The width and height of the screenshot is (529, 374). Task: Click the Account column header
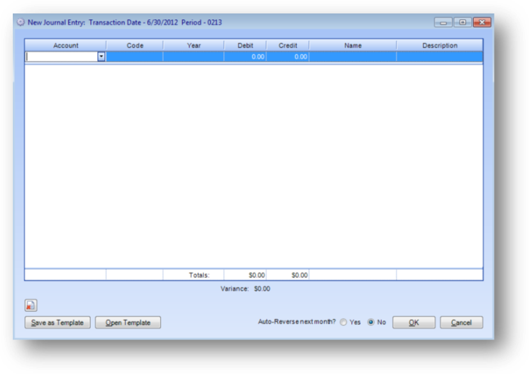pos(65,45)
